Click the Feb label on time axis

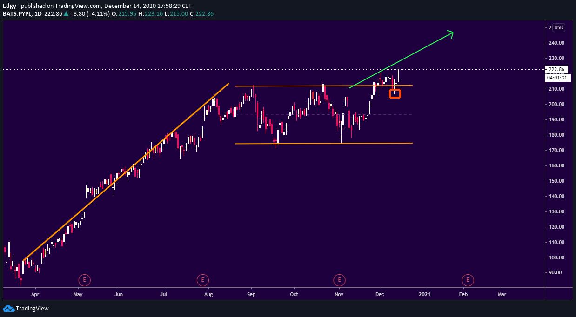coord(463,294)
